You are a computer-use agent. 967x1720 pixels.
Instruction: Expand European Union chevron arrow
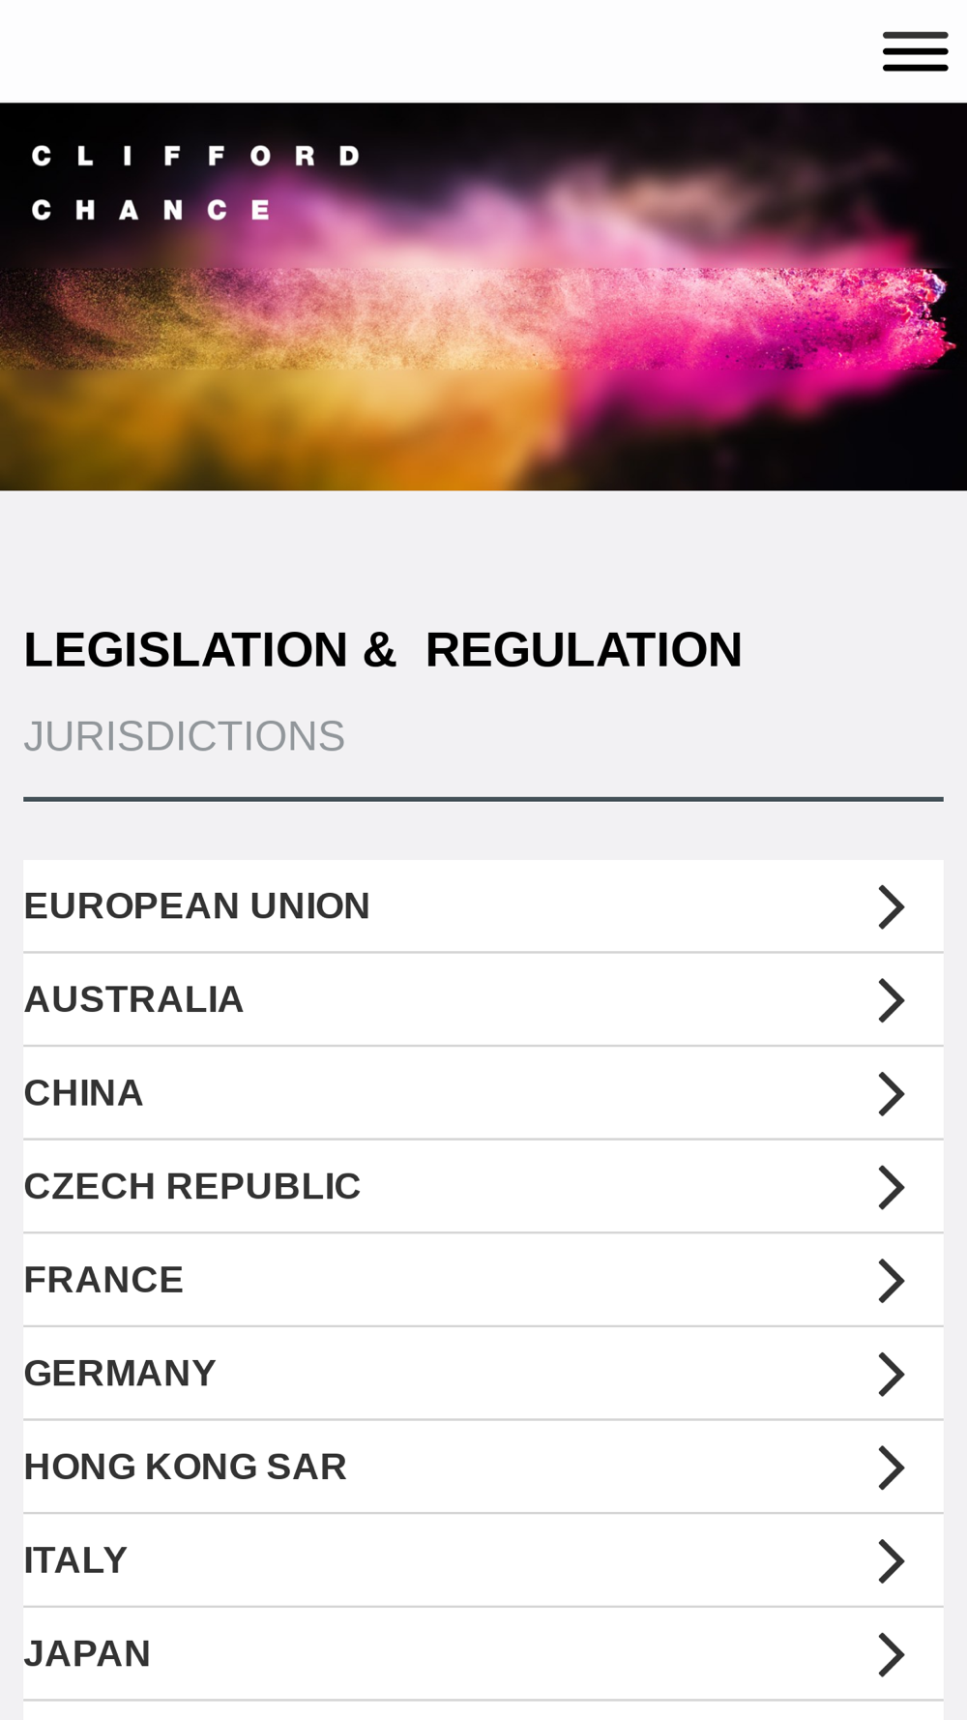[x=892, y=906]
